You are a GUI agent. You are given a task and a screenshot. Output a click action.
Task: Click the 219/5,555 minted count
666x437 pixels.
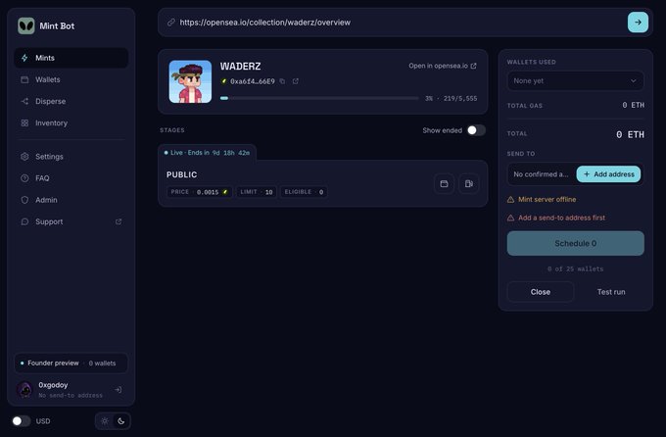[x=460, y=98]
